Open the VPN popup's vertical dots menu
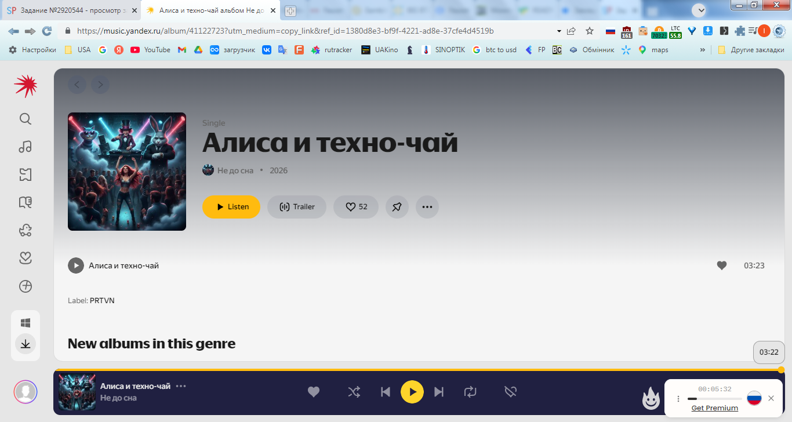This screenshot has height=422, width=792. coord(678,399)
